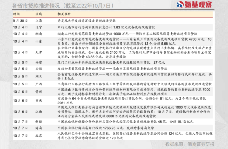
Task: Click the 山东 region cell
Action: coord(39,41)
